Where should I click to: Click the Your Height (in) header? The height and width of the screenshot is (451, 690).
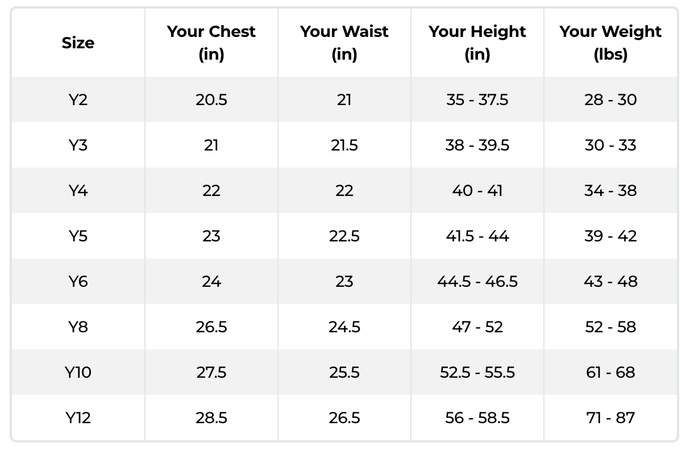click(477, 43)
